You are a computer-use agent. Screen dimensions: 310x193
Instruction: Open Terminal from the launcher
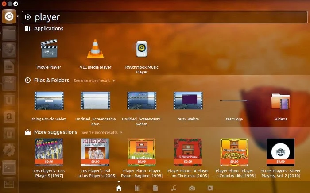point(9,167)
